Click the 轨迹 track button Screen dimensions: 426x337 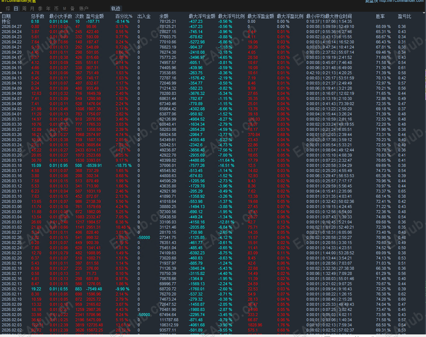click(x=116, y=9)
